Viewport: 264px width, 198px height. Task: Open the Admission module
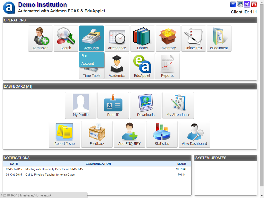click(x=40, y=38)
